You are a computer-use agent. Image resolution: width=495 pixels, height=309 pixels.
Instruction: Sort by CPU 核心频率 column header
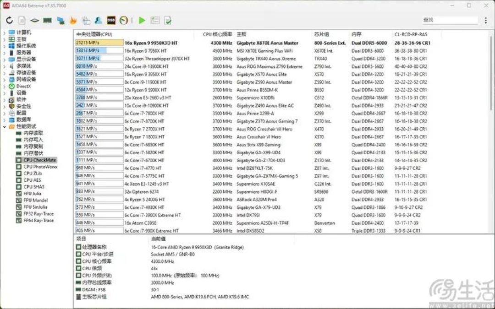point(218,34)
